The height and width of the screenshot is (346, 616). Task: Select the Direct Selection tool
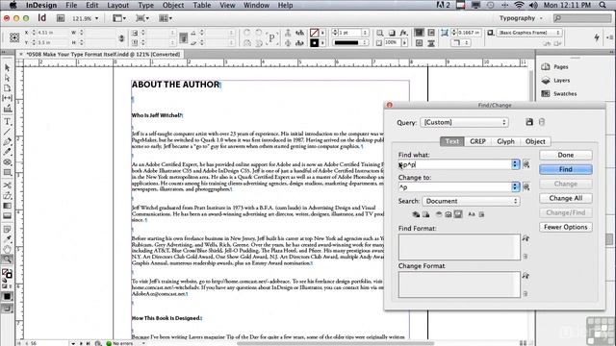(7, 78)
